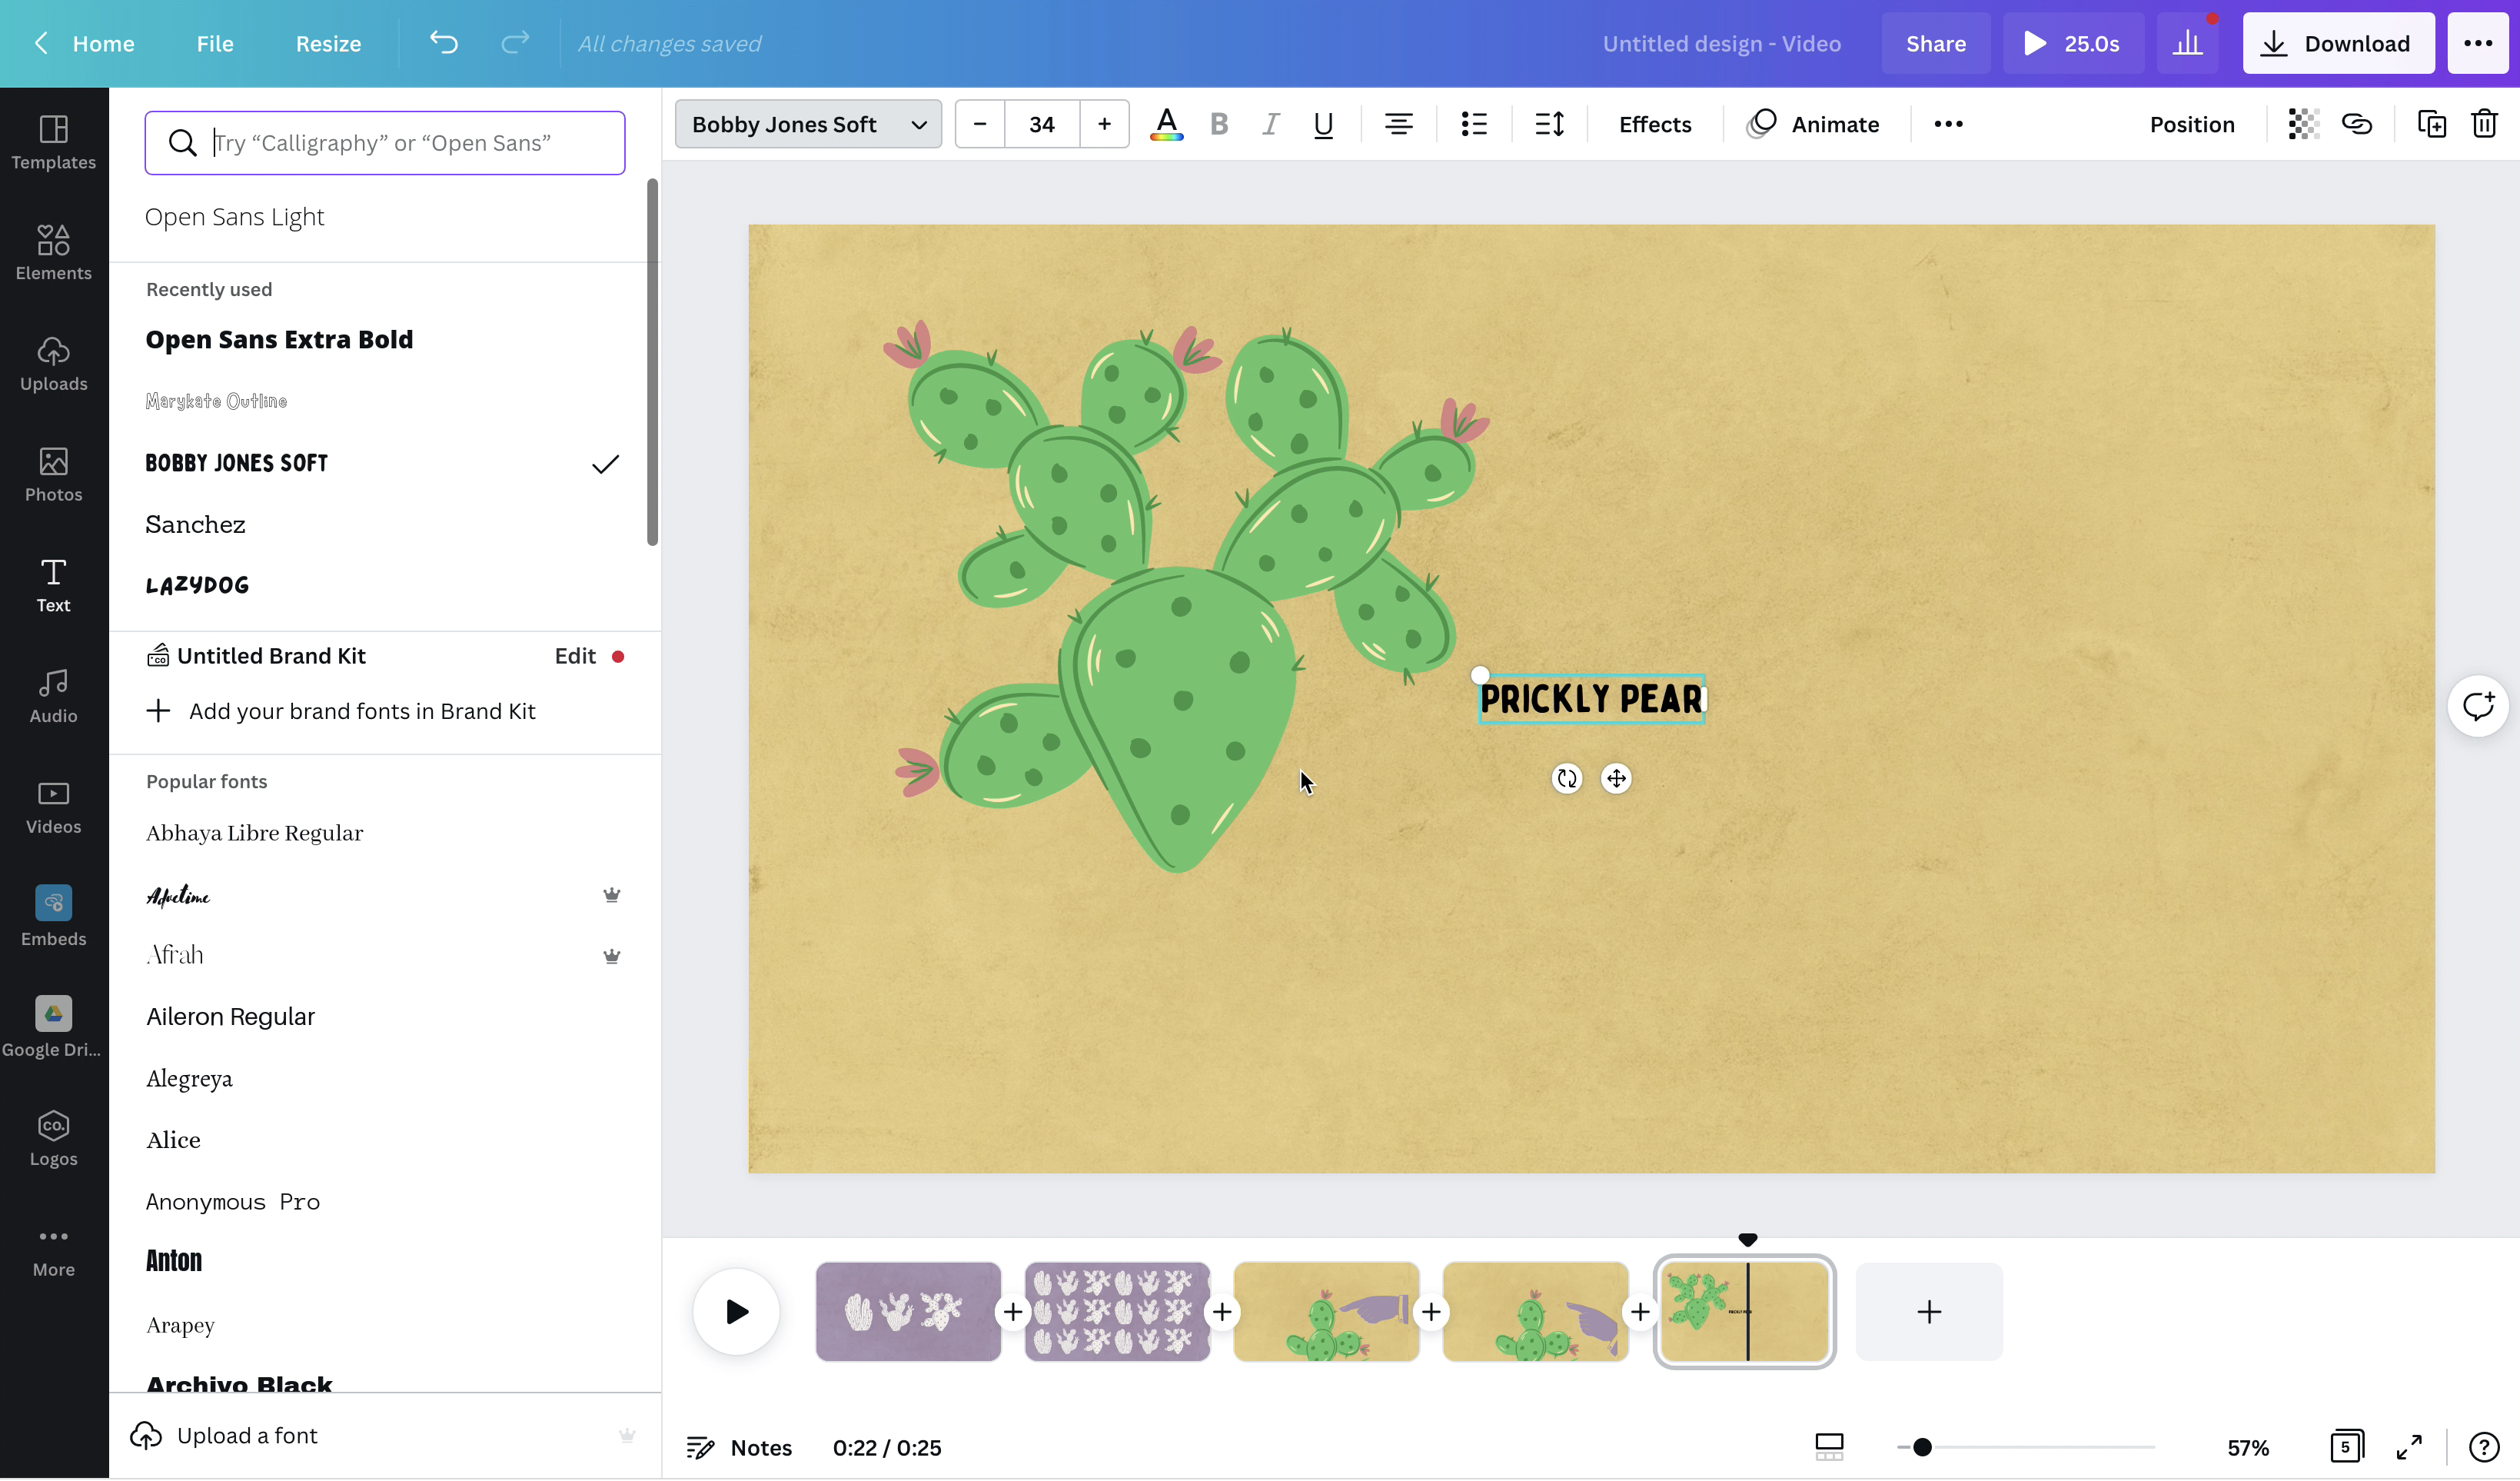Click the text alignment icon
Viewport: 2520px width, 1481px height.
click(1398, 124)
